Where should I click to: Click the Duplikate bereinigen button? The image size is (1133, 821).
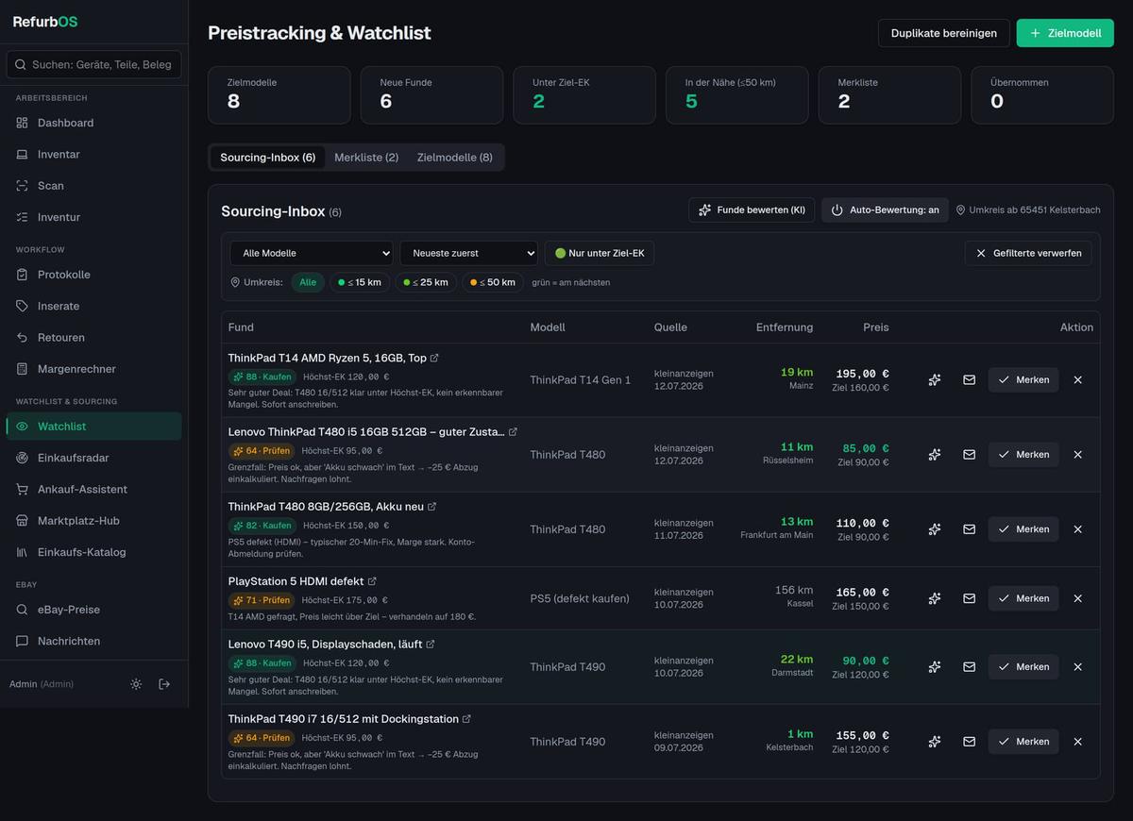coord(944,33)
